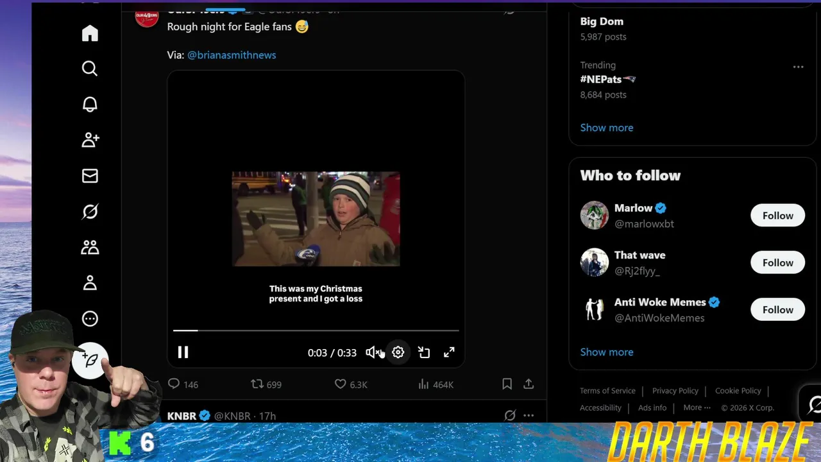Screen dimensions: 821x462
Task: Open Accessibility footer link
Action: [x=600, y=407]
